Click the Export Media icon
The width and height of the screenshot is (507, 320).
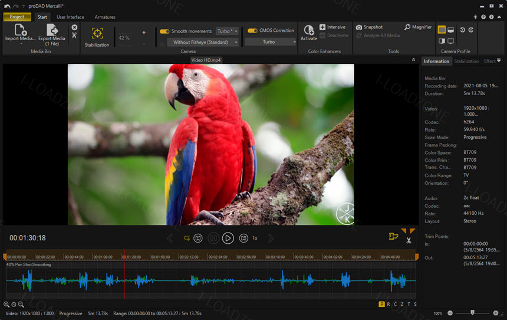pos(52,30)
